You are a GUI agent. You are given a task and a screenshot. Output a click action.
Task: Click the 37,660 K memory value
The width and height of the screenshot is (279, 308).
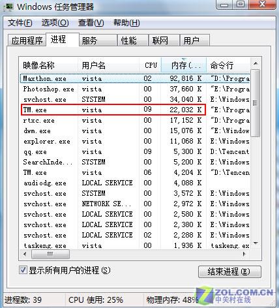tap(186, 89)
